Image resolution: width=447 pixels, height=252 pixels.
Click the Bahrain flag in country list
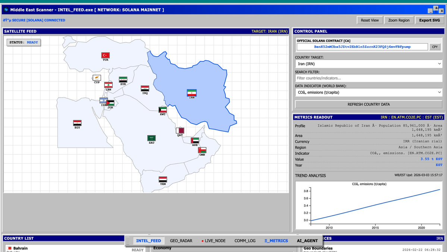click(9, 248)
